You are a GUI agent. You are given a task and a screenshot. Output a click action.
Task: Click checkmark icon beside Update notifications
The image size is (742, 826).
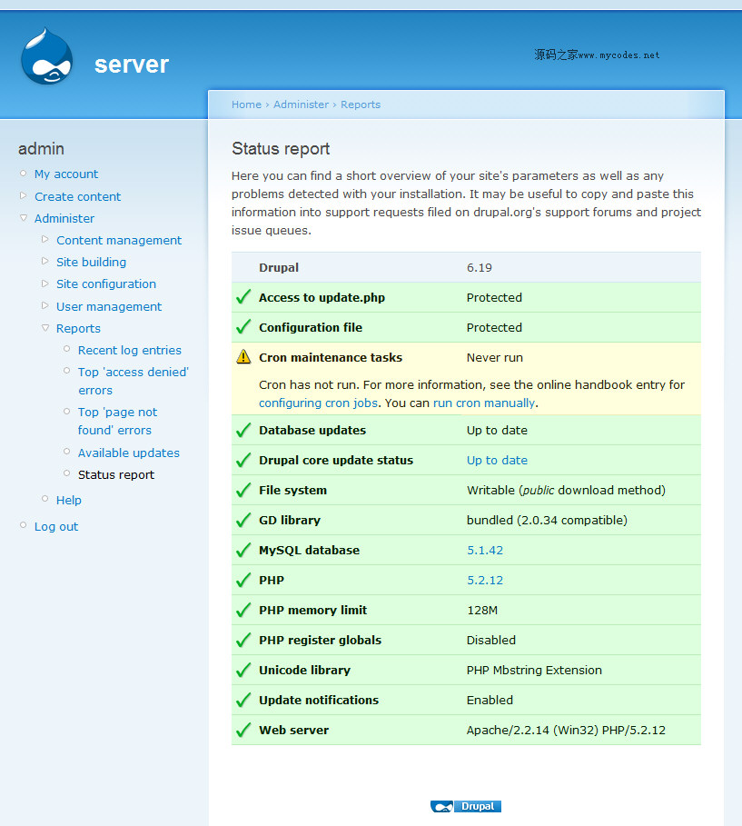pyautogui.click(x=243, y=700)
